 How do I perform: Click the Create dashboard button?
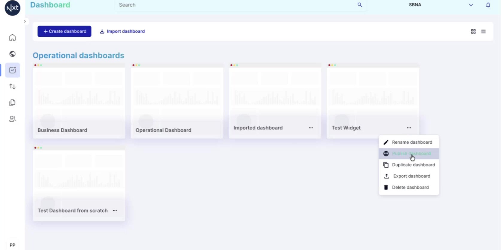(64, 31)
